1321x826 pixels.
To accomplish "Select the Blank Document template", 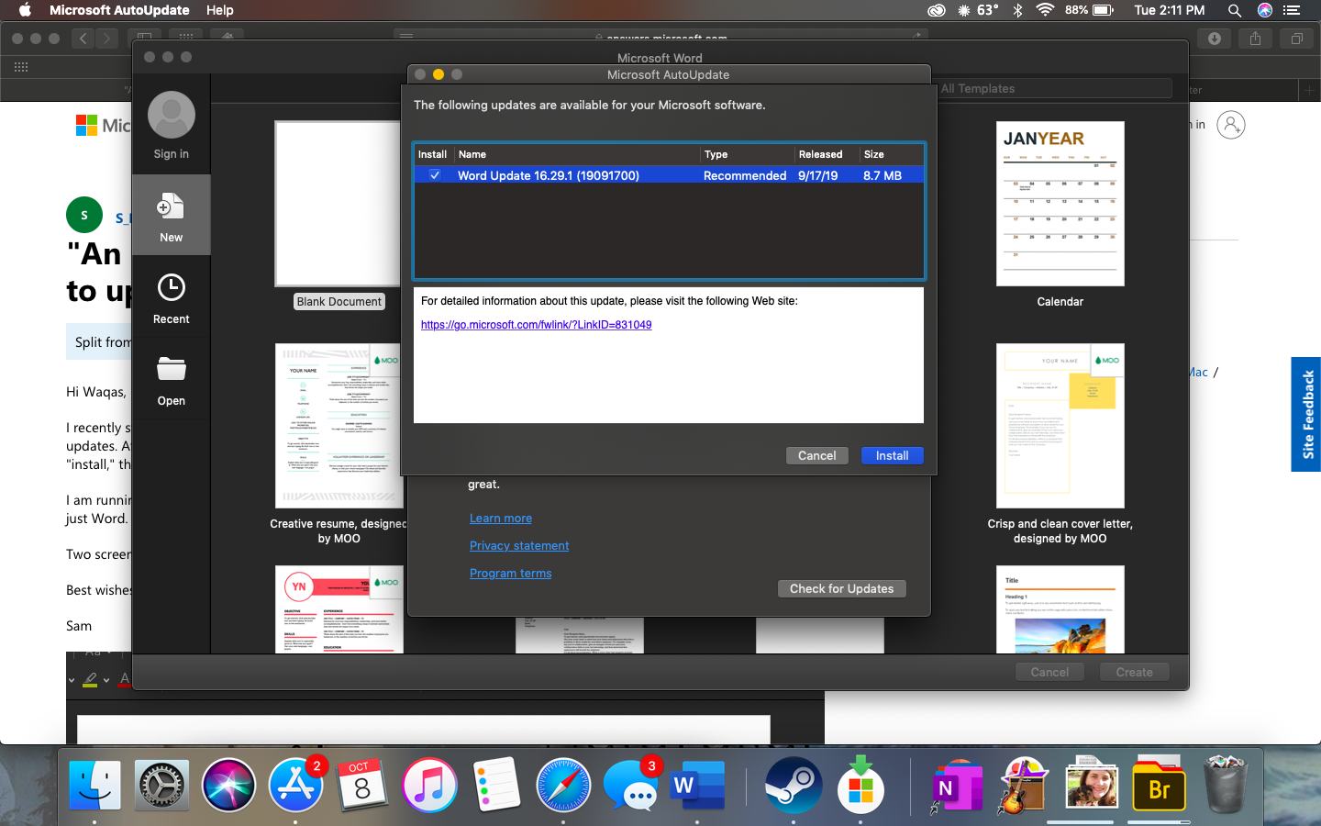I will [x=339, y=204].
